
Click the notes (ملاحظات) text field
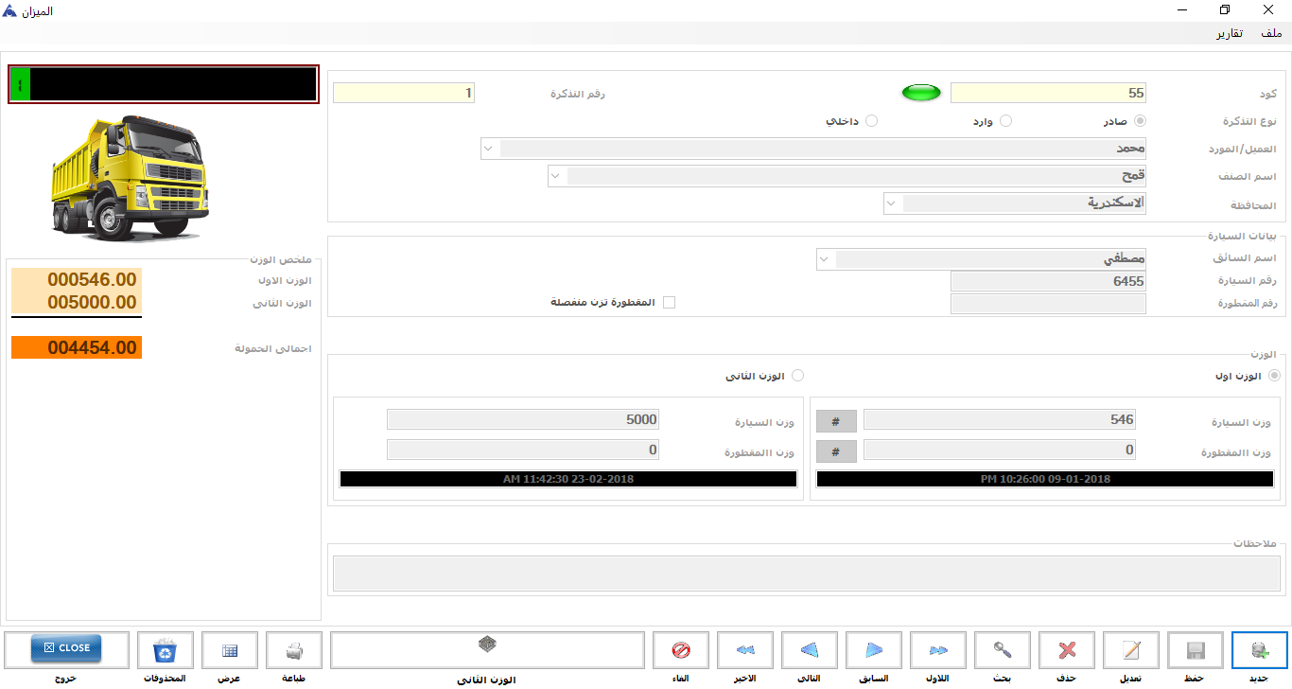tap(807, 574)
